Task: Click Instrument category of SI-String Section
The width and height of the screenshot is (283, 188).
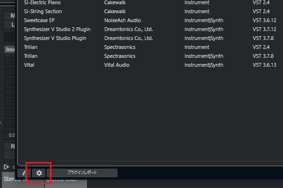Action: click(197, 11)
